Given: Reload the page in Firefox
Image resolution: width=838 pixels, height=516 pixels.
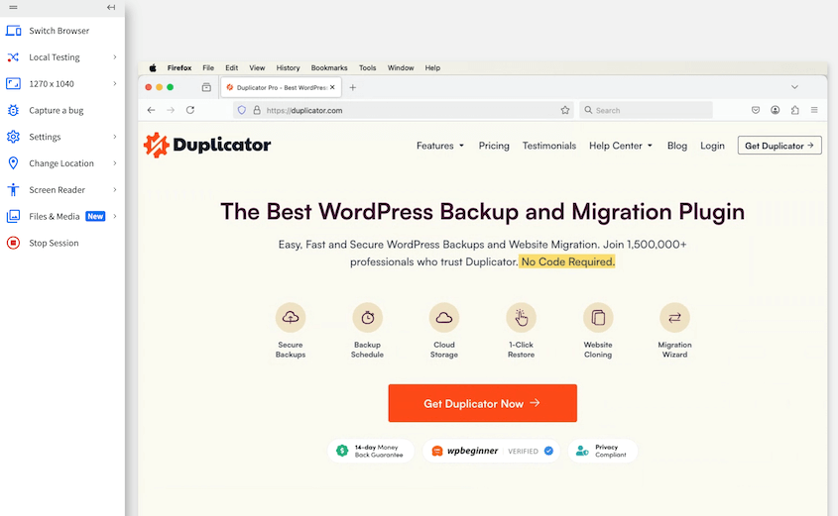Looking at the screenshot, I should pos(190,110).
